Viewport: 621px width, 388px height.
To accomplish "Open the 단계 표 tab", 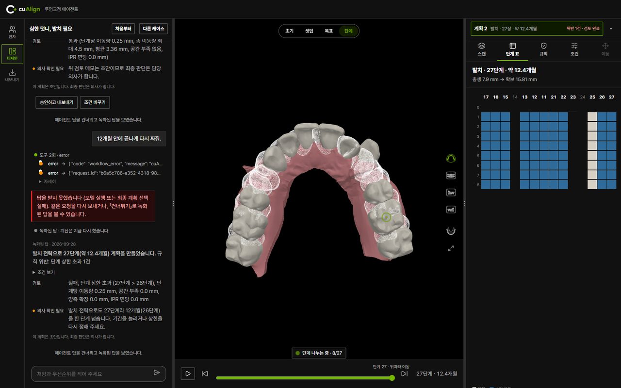I will click(513, 49).
